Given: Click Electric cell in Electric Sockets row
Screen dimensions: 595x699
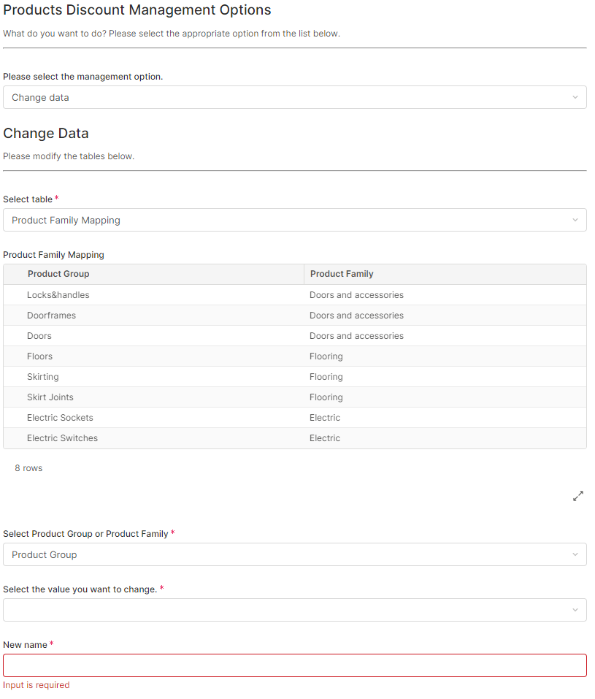Looking at the screenshot, I should pos(445,418).
